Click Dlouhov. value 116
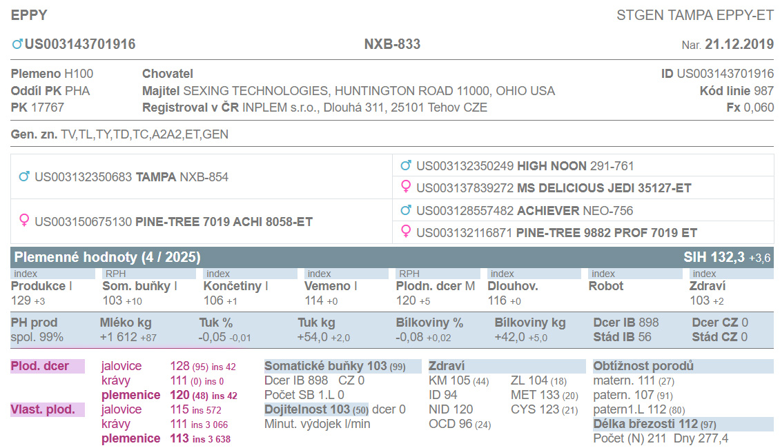 [x=497, y=301]
